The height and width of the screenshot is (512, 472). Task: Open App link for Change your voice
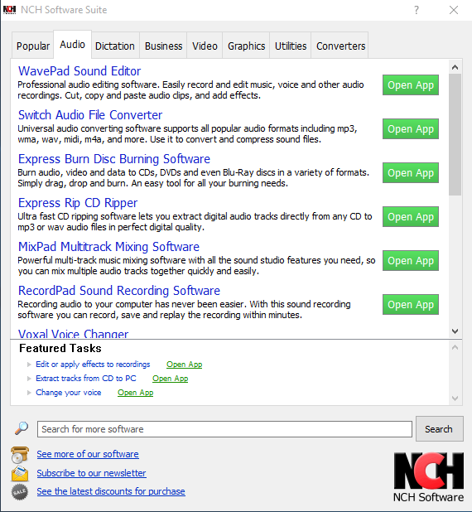point(135,393)
